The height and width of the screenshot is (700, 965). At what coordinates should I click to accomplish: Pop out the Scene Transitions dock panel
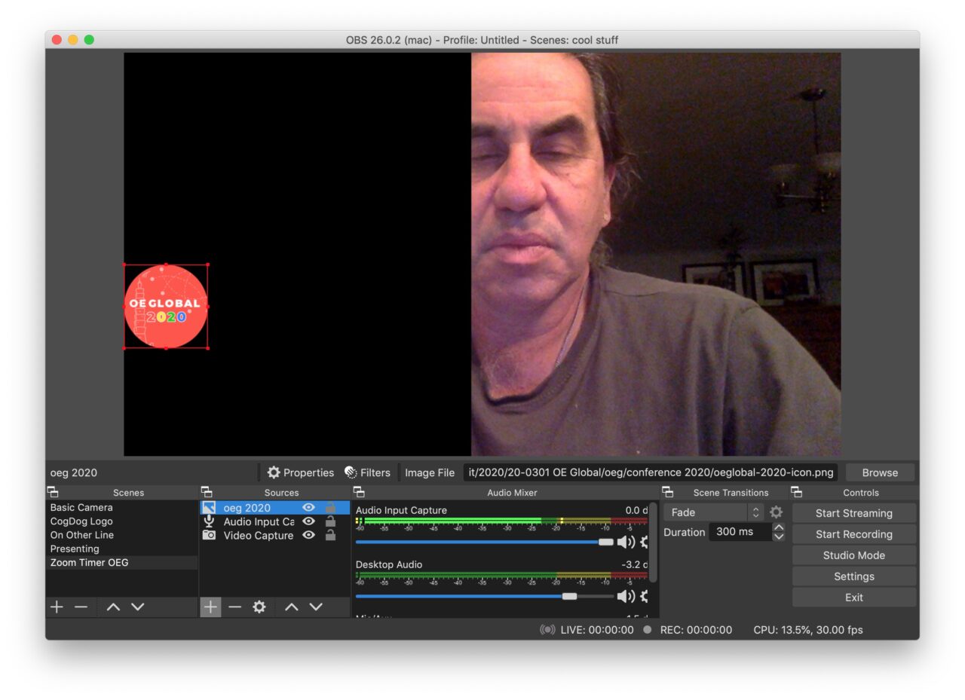pyautogui.click(x=667, y=492)
